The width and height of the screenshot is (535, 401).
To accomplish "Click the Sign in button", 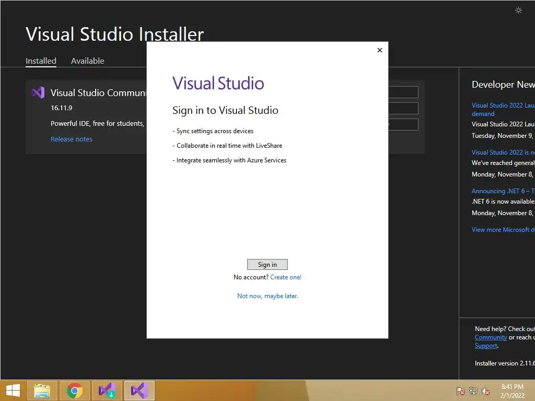I will coord(267,264).
